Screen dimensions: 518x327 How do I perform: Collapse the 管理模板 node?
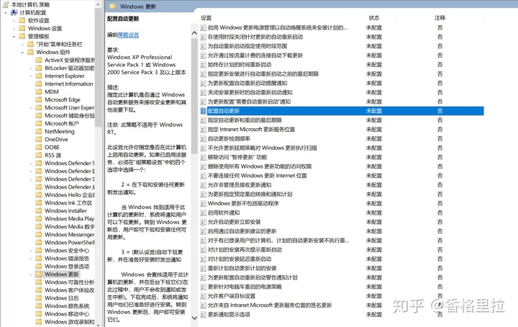pos(14,36)
